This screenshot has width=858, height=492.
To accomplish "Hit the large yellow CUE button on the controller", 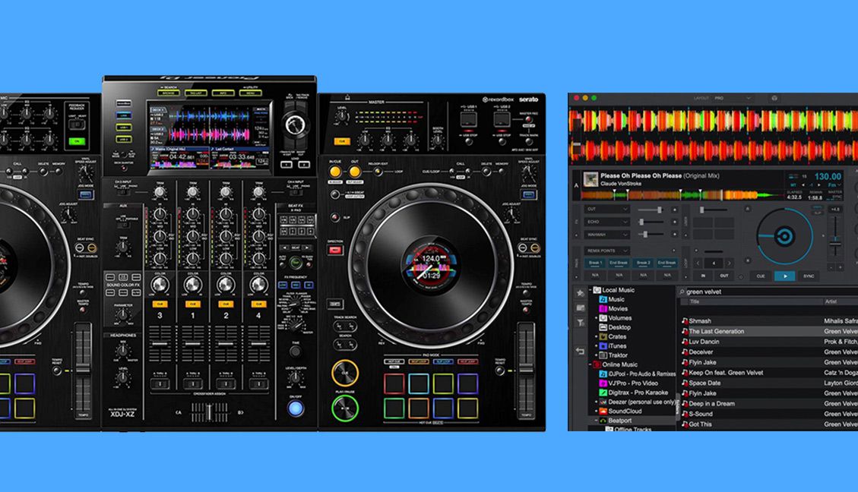I will point(345,374).
